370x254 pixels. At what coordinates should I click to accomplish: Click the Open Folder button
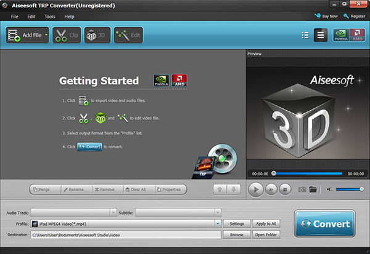(266, 235)
